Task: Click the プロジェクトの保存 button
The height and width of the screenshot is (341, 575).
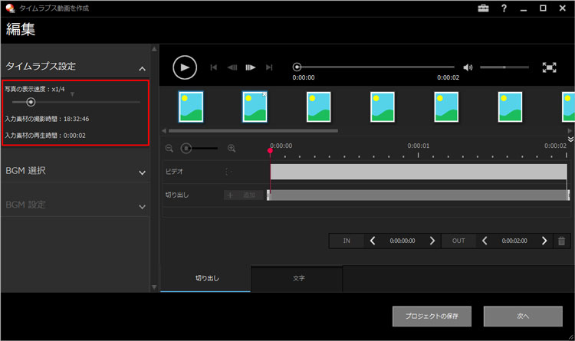Action: (432, 316)
